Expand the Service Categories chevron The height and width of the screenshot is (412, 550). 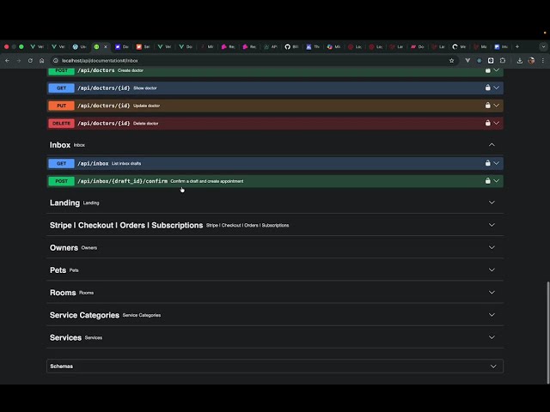pyautogui.click(x=492, y=315)
